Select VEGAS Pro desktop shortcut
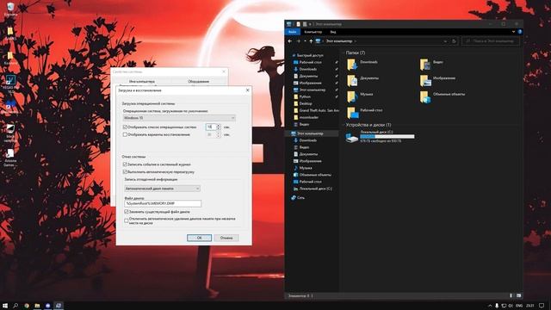551x310 pixels. (x=10, y=84)
